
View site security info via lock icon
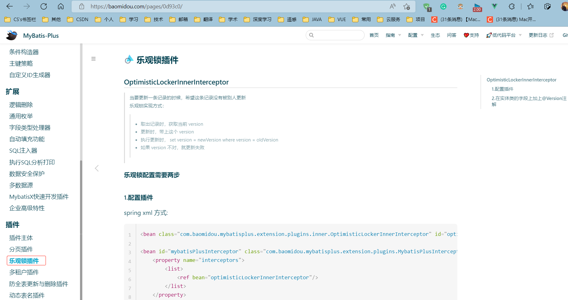coord(82,6)
